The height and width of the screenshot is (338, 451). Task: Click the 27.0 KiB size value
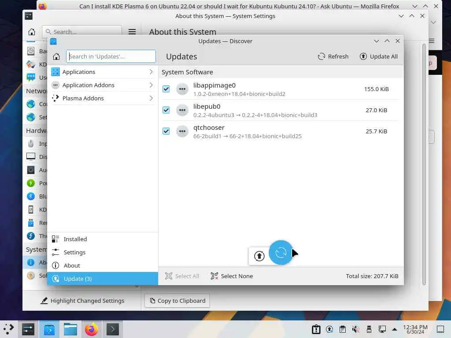click(376, 110)
